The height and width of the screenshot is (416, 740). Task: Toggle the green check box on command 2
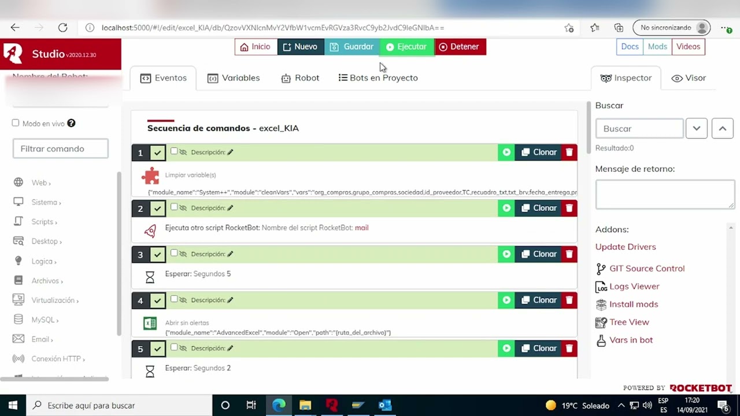158,209
